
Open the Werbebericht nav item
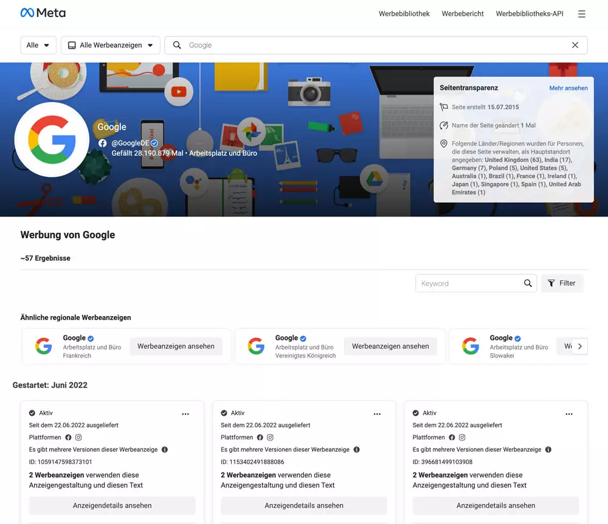click(x=463, y=13)
